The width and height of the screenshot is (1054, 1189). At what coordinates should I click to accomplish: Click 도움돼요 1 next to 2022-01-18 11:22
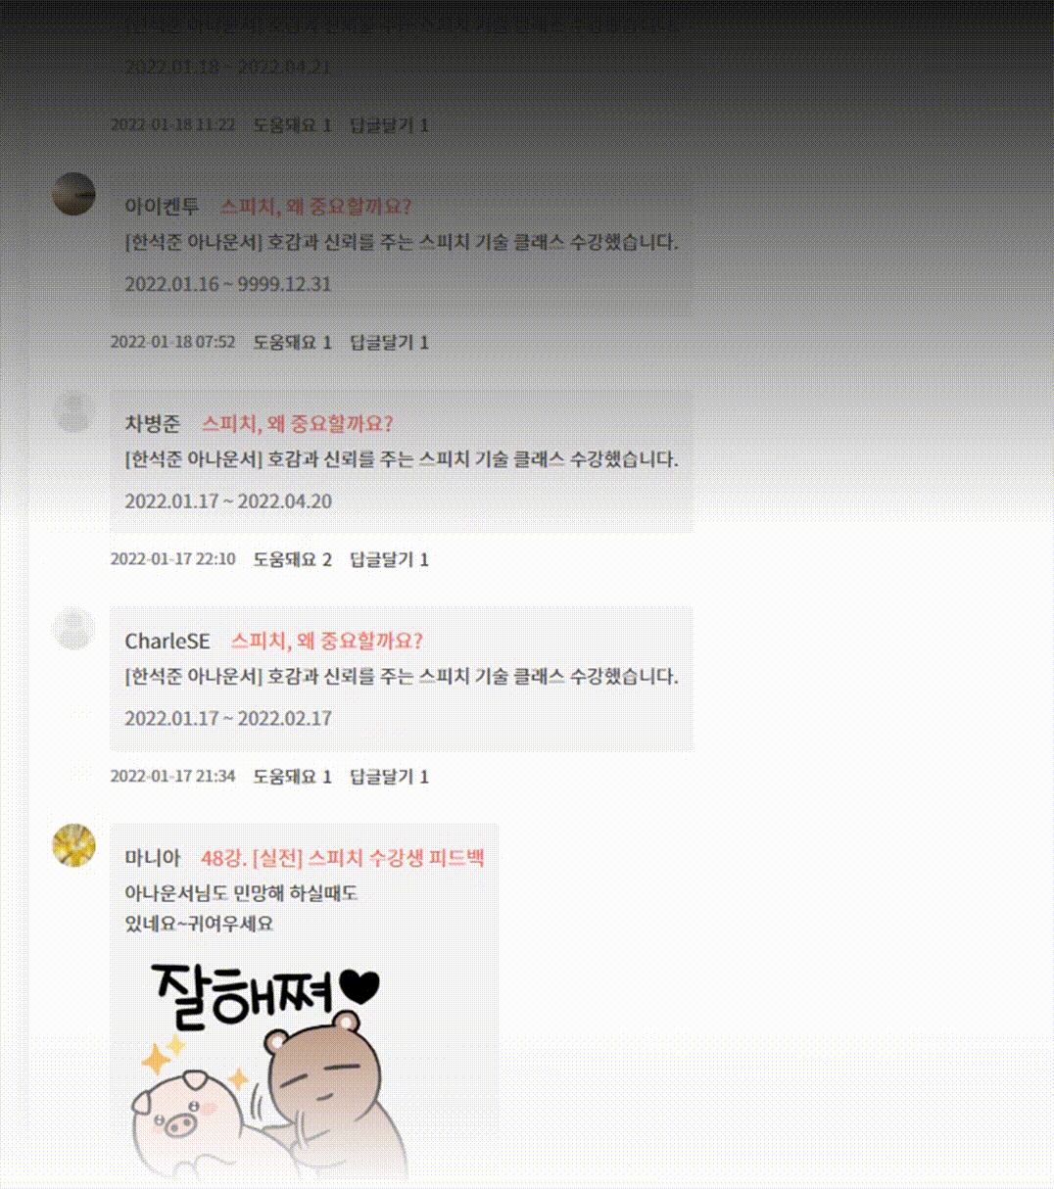point(292,125)
